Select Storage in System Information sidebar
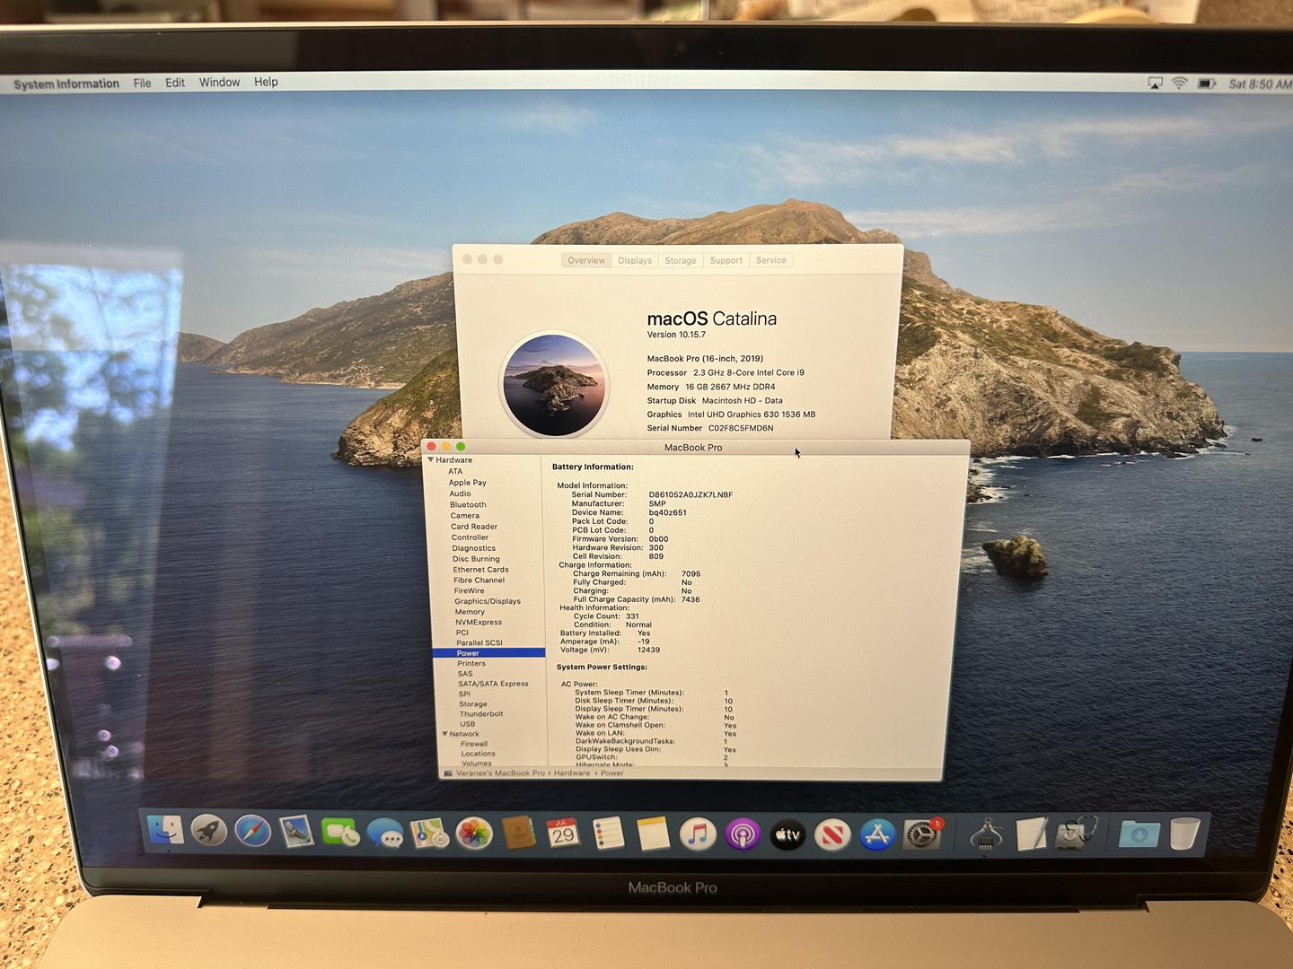 (473, 704)
